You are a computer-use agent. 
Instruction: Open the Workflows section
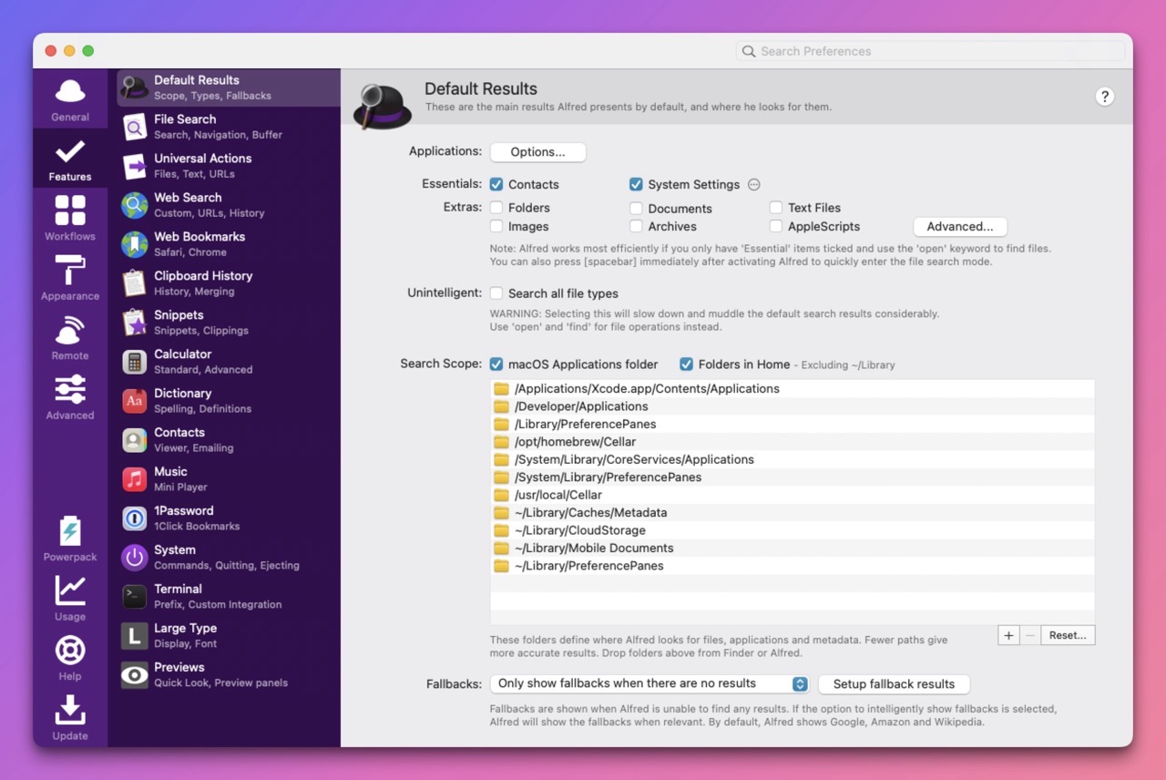[70, 219]
